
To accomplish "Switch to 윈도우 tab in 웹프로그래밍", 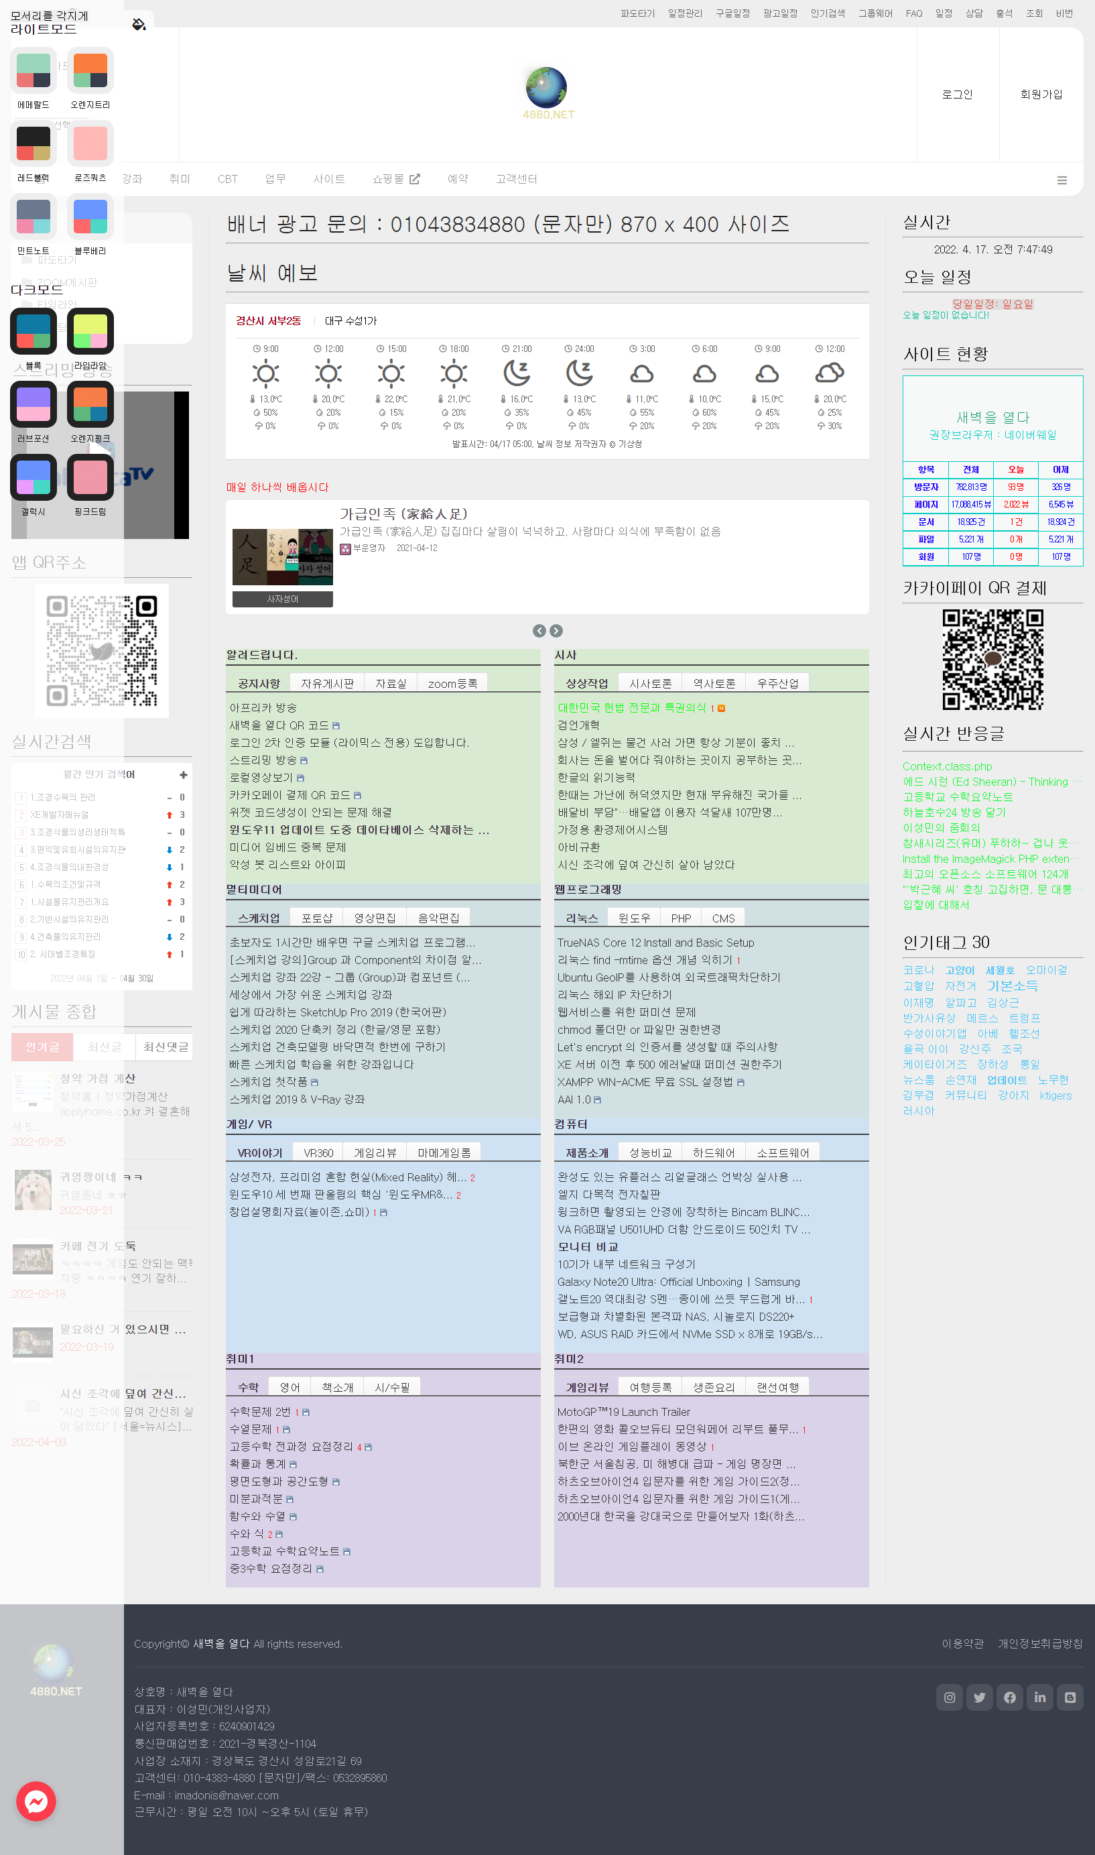I will [635, 918].
